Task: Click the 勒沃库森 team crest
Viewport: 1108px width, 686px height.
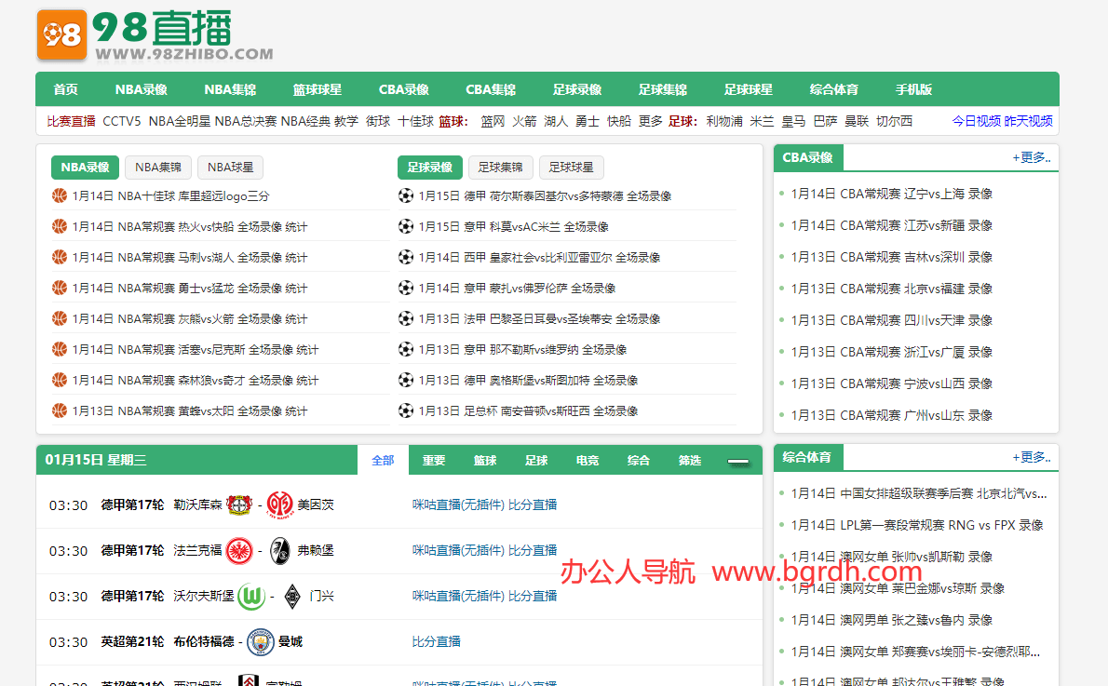Action: [x=239, y=504]
